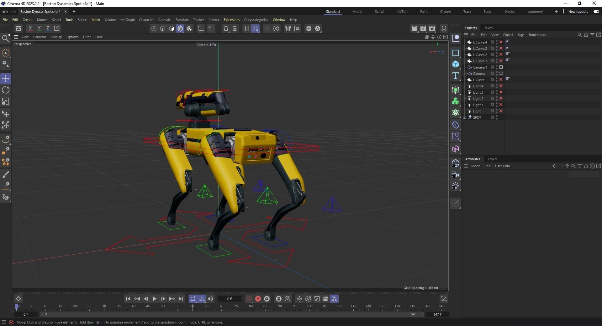This screenshot has height=326, width=602.
Task: Toggle visibility dots of Camera.1
Action: coord(497,67)
